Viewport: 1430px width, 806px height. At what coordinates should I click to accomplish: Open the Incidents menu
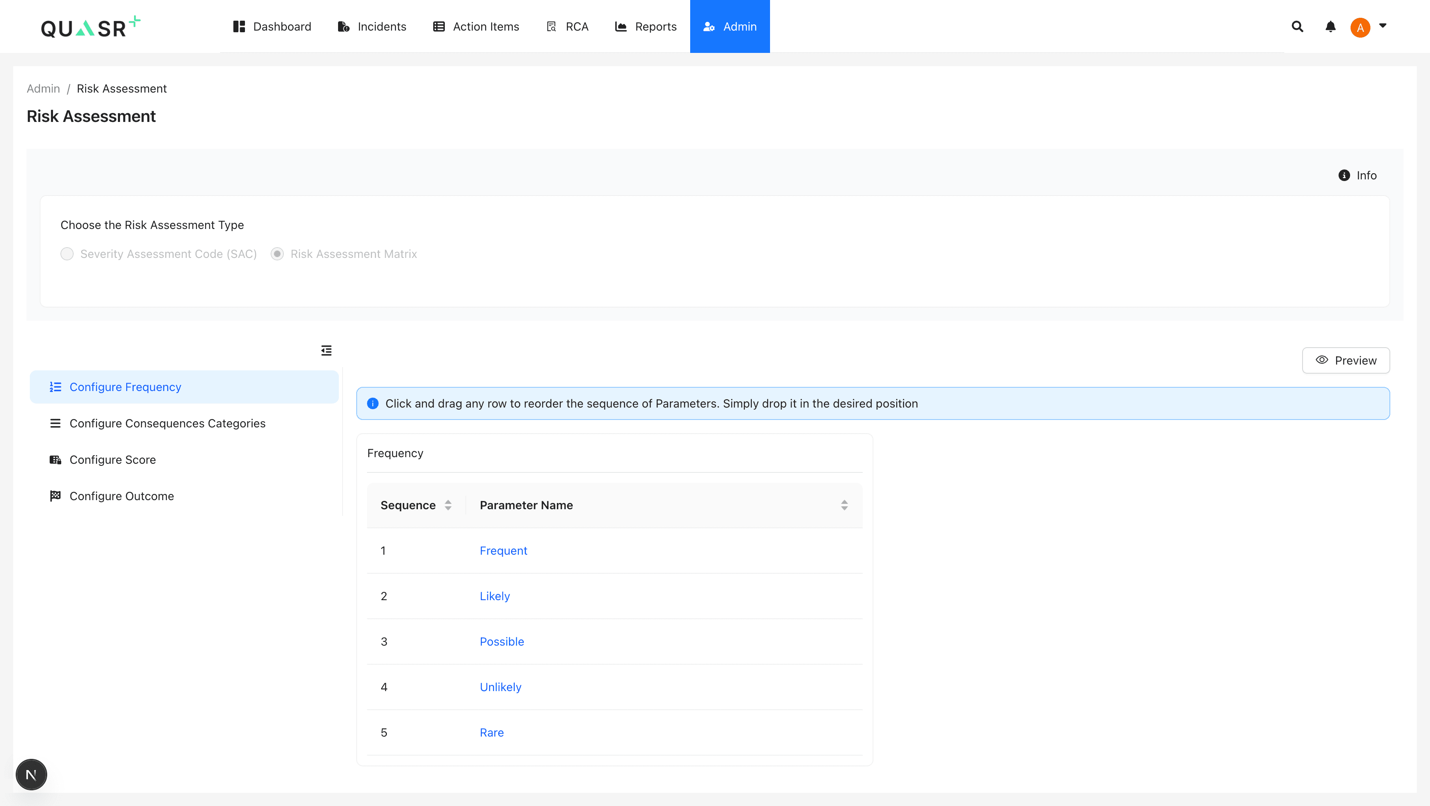372,26
